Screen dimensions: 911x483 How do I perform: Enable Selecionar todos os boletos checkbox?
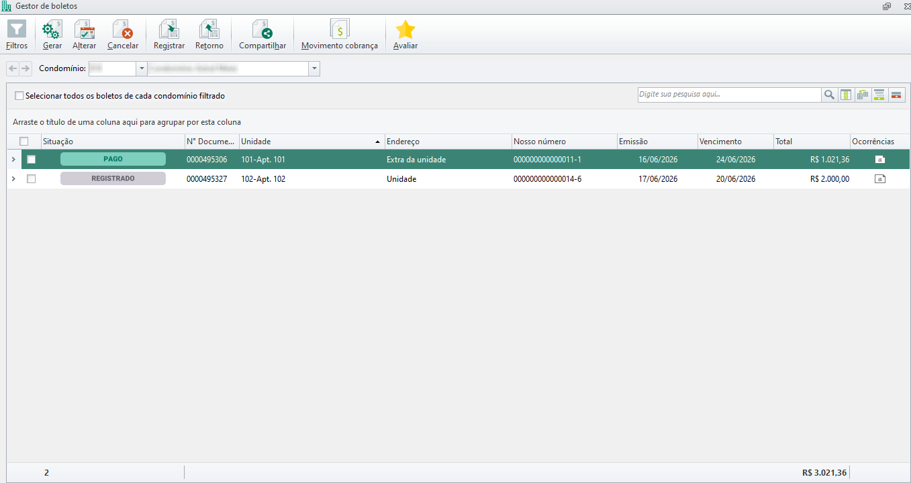click(19, 96)
